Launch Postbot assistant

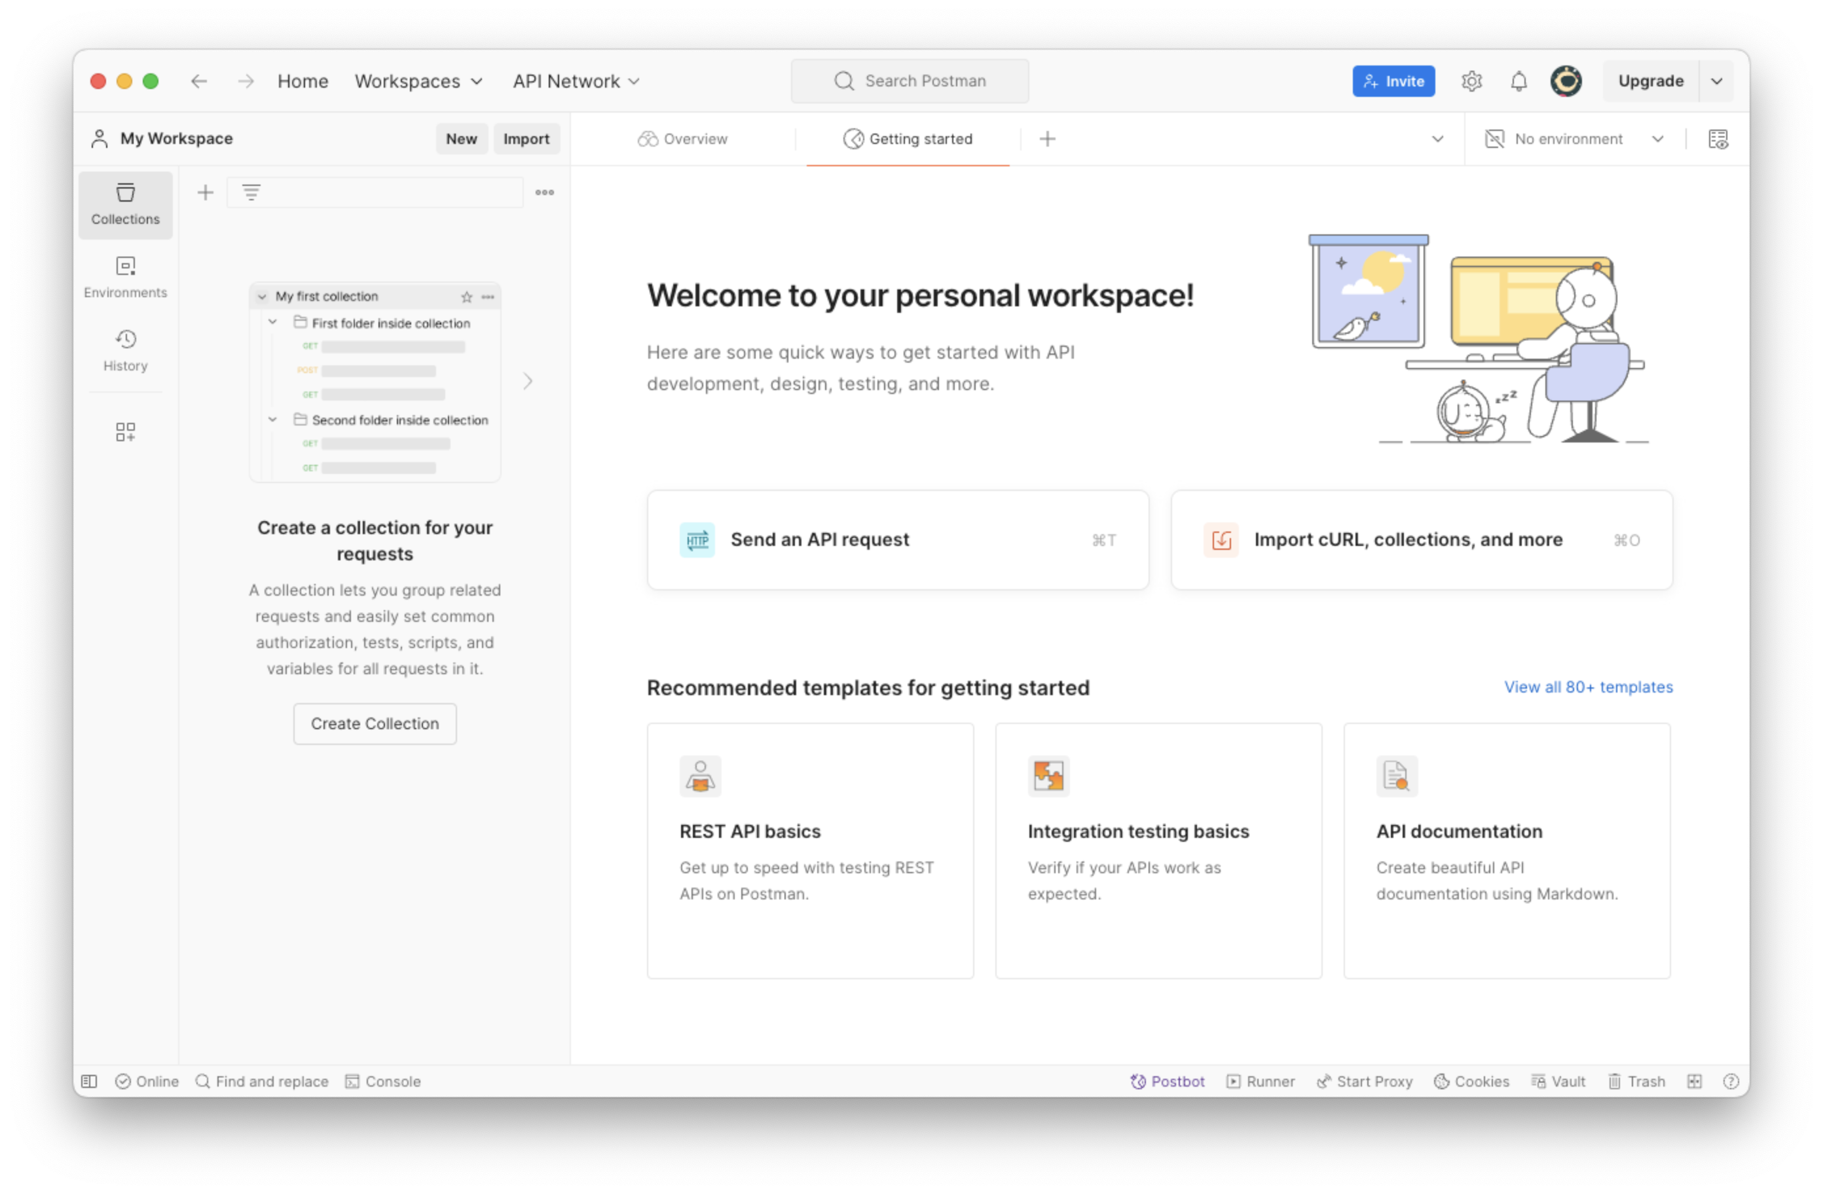(x=1168, y=1081)
